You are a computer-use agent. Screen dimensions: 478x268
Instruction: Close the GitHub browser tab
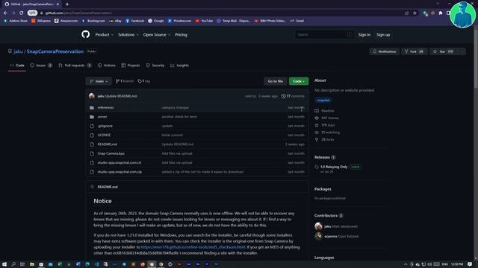pos(58,4)
